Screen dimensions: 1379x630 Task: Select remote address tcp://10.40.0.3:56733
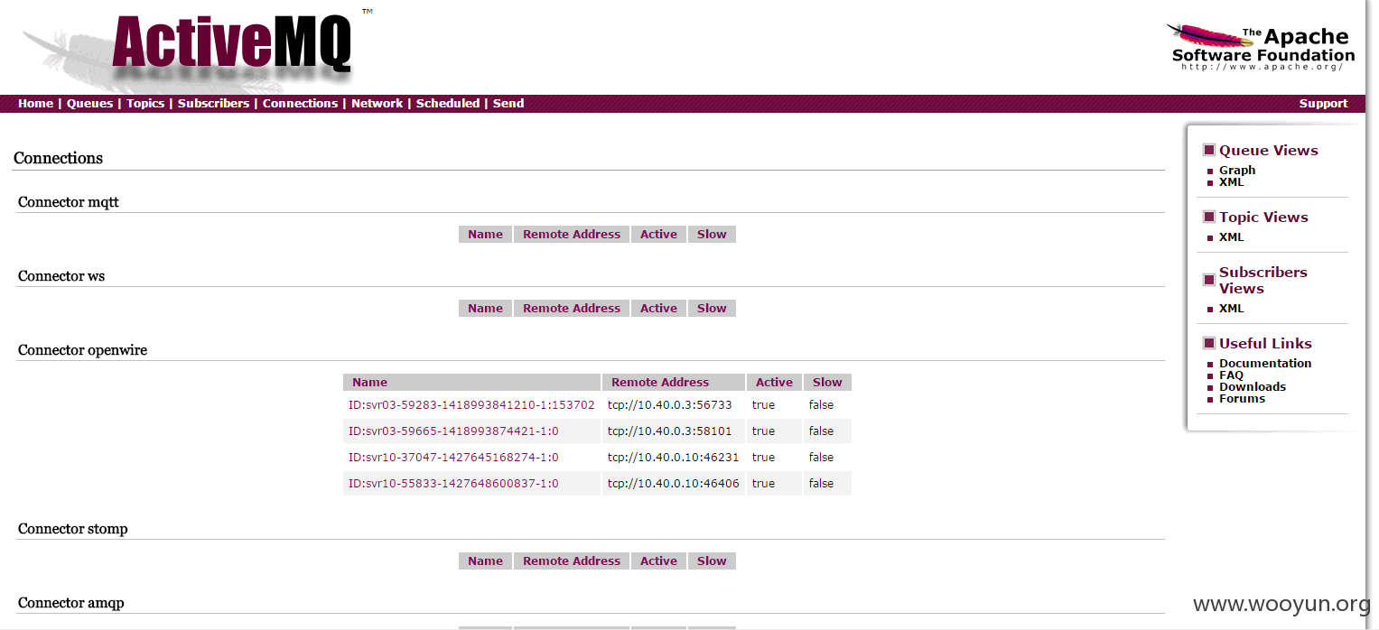click(x=669, y=405)
